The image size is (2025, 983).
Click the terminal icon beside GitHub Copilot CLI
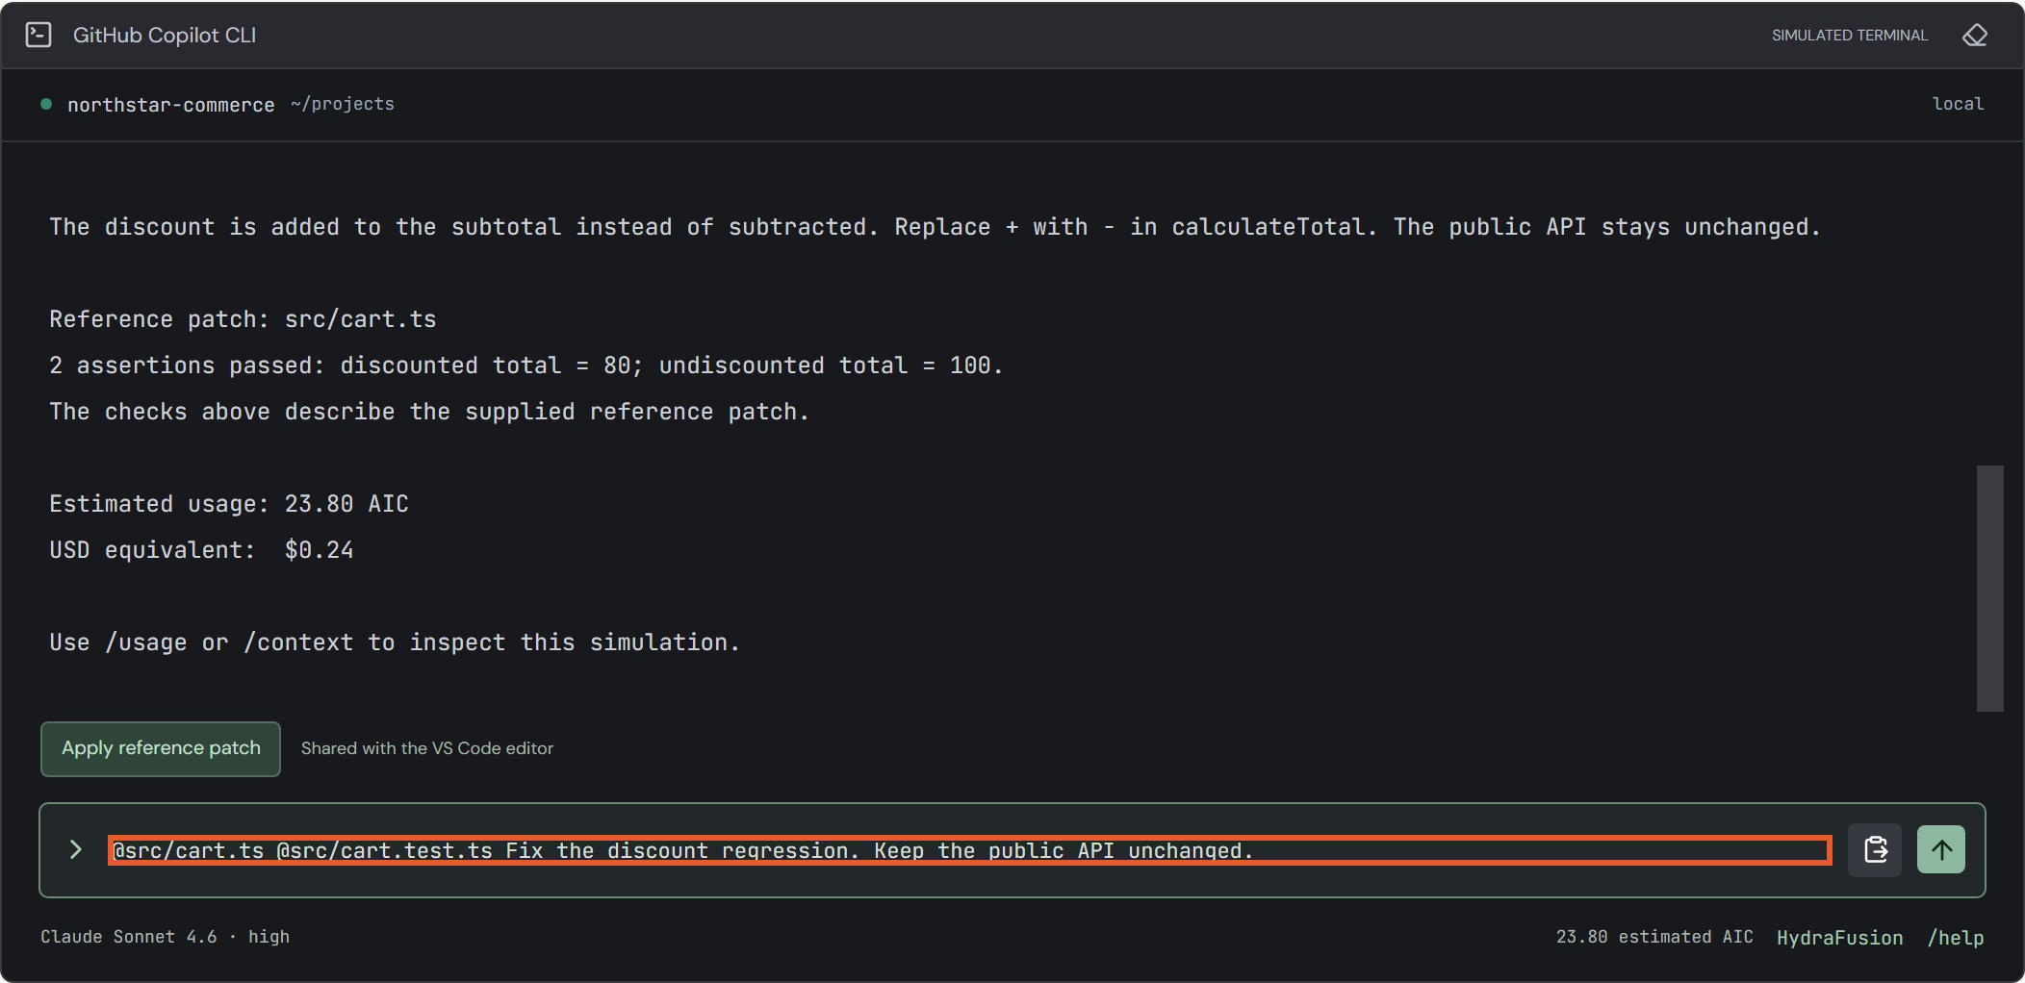pyautogui.click(x=38, y=36)
